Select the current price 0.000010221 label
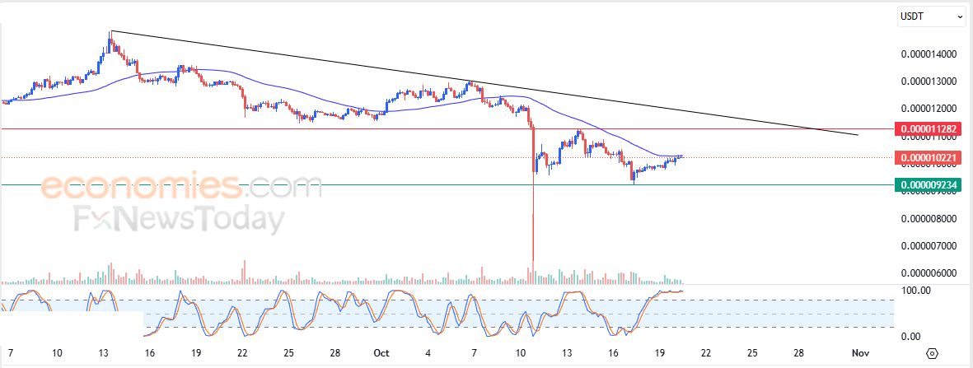 [x=930, y=157]
